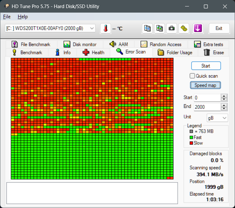235x208 pixels.
Task: Click the thermometer temperature icon
Action: pos(106,28)
